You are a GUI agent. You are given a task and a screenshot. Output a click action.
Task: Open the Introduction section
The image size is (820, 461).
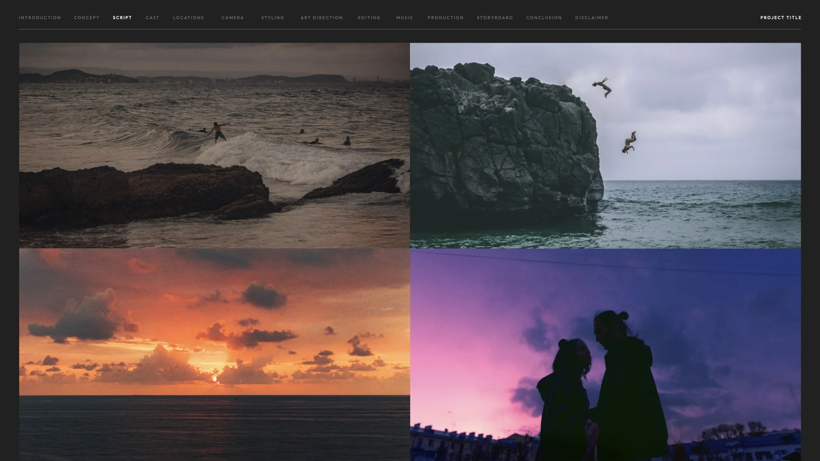point(40,18)
